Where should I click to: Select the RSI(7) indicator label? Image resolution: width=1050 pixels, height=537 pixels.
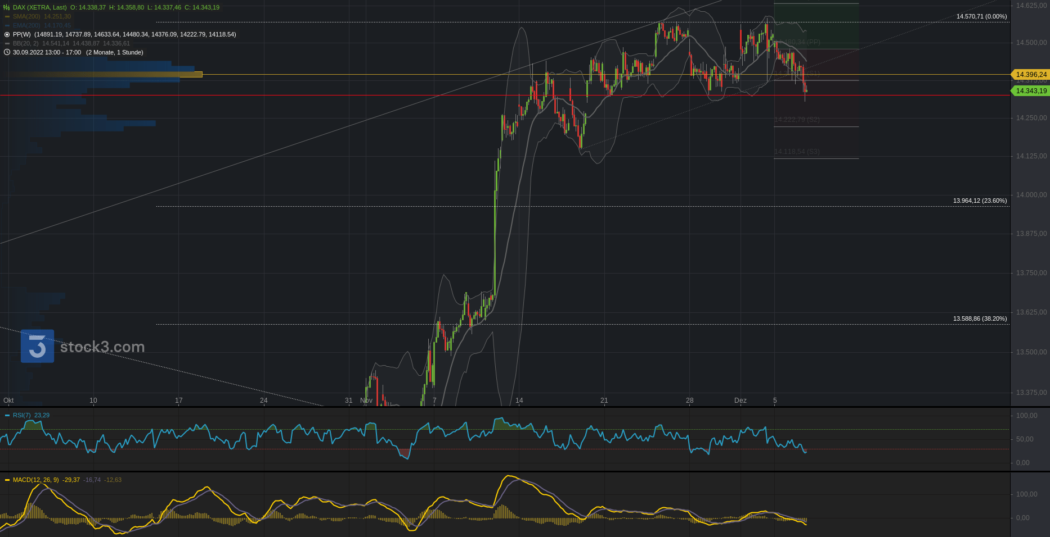pos(22,415)
